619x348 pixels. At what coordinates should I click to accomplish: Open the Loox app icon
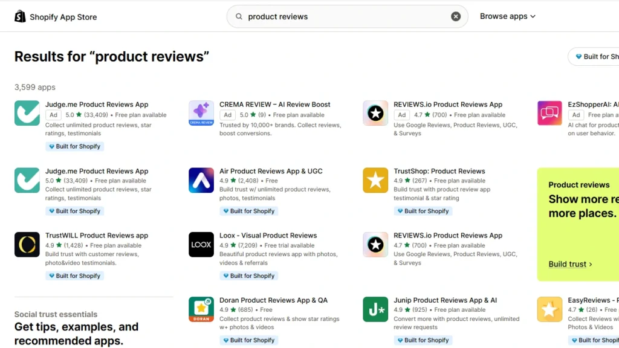[x=201, y=245]
